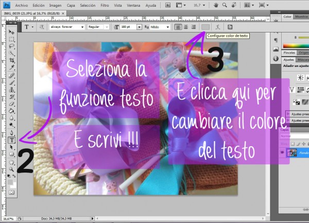Screen dimensions: 309x223
Task: Open the Vista menu
Action: coord(117,5)
